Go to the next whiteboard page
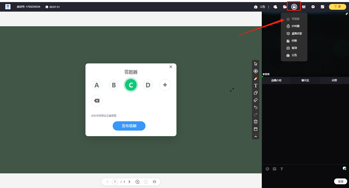This screenshot has height=188, width=349. pyautogui.click(x=129, y=182)
